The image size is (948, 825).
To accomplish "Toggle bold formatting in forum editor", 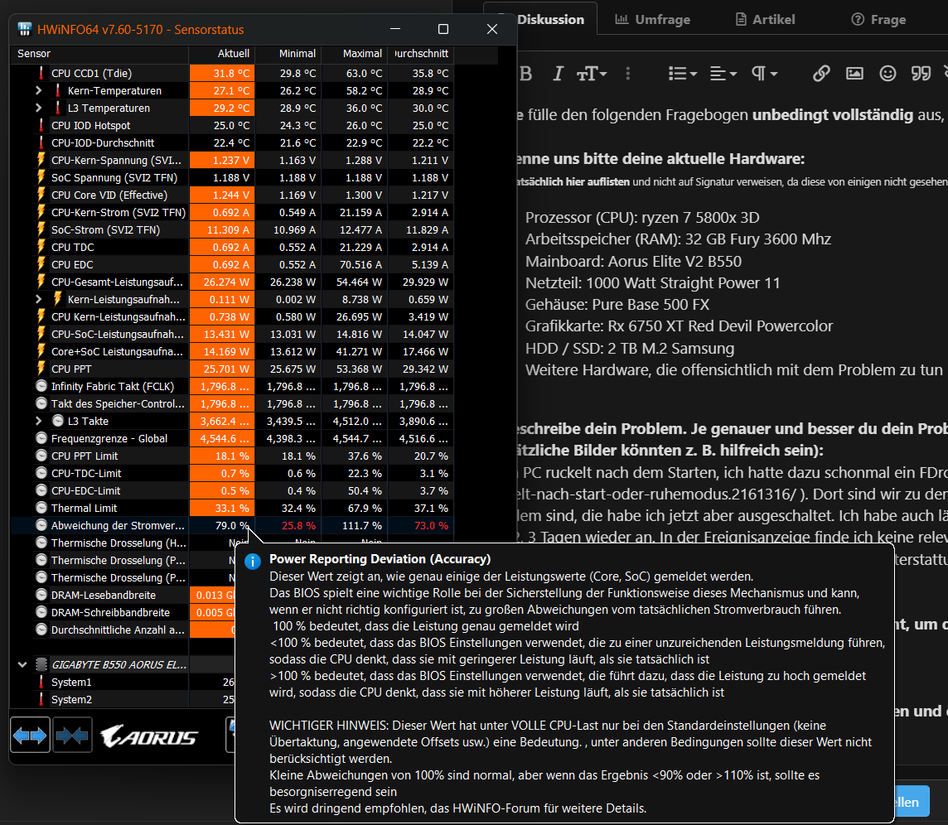I will point(525,74).
